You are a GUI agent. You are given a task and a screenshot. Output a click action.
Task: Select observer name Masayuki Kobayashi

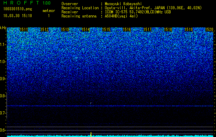[123, 4]
